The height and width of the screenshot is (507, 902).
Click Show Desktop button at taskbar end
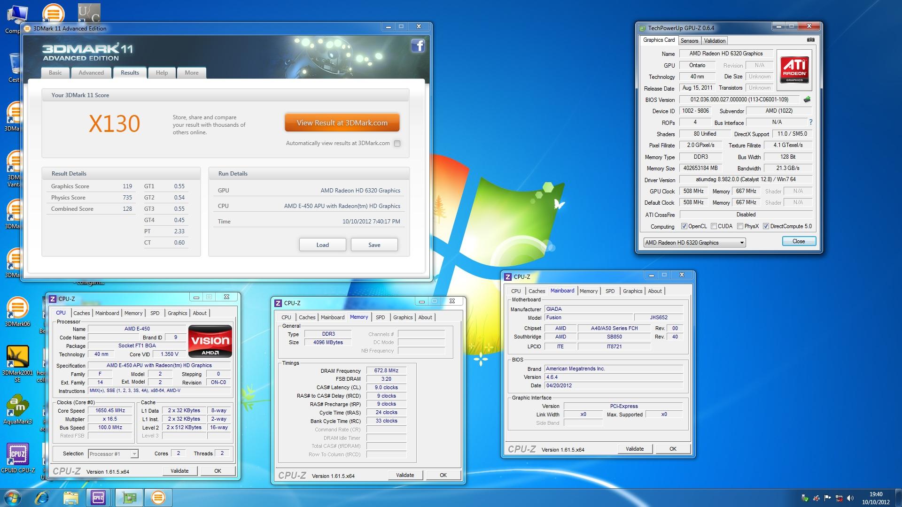click(898, 498)
